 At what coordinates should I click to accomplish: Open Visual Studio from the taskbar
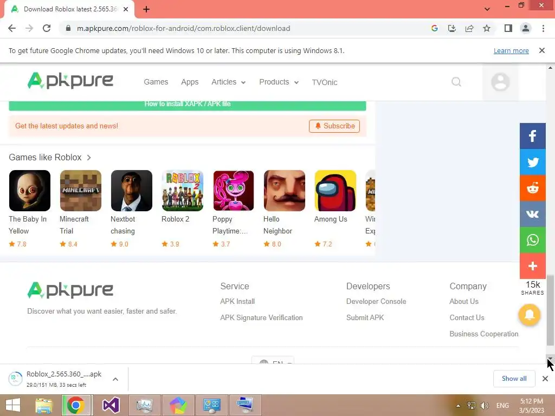(111, 405)
